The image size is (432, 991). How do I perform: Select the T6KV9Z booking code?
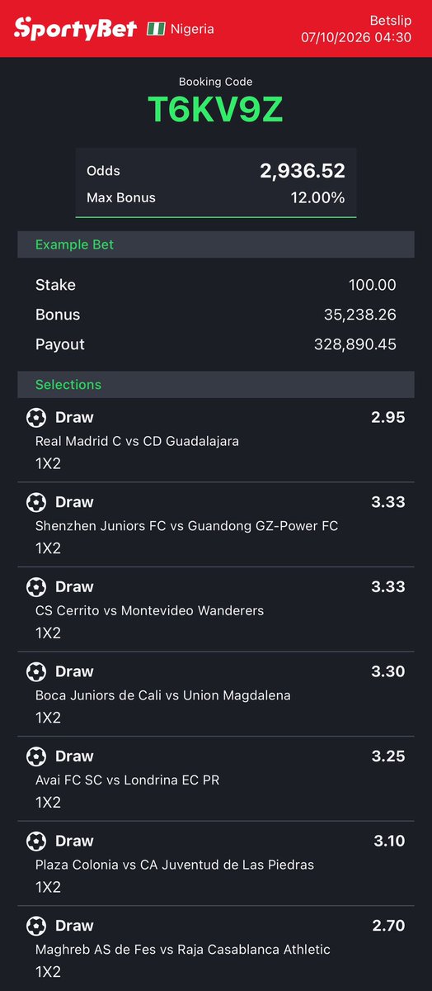tap(216, 109)
